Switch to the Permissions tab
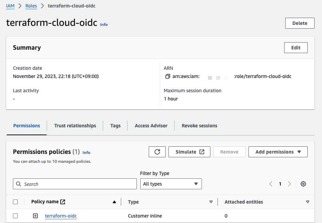This screenshot has height=223, width=322. click(x=27, y=126)
